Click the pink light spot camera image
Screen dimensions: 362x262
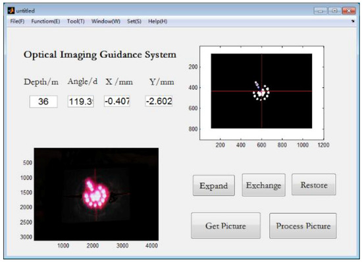(96, 195)
